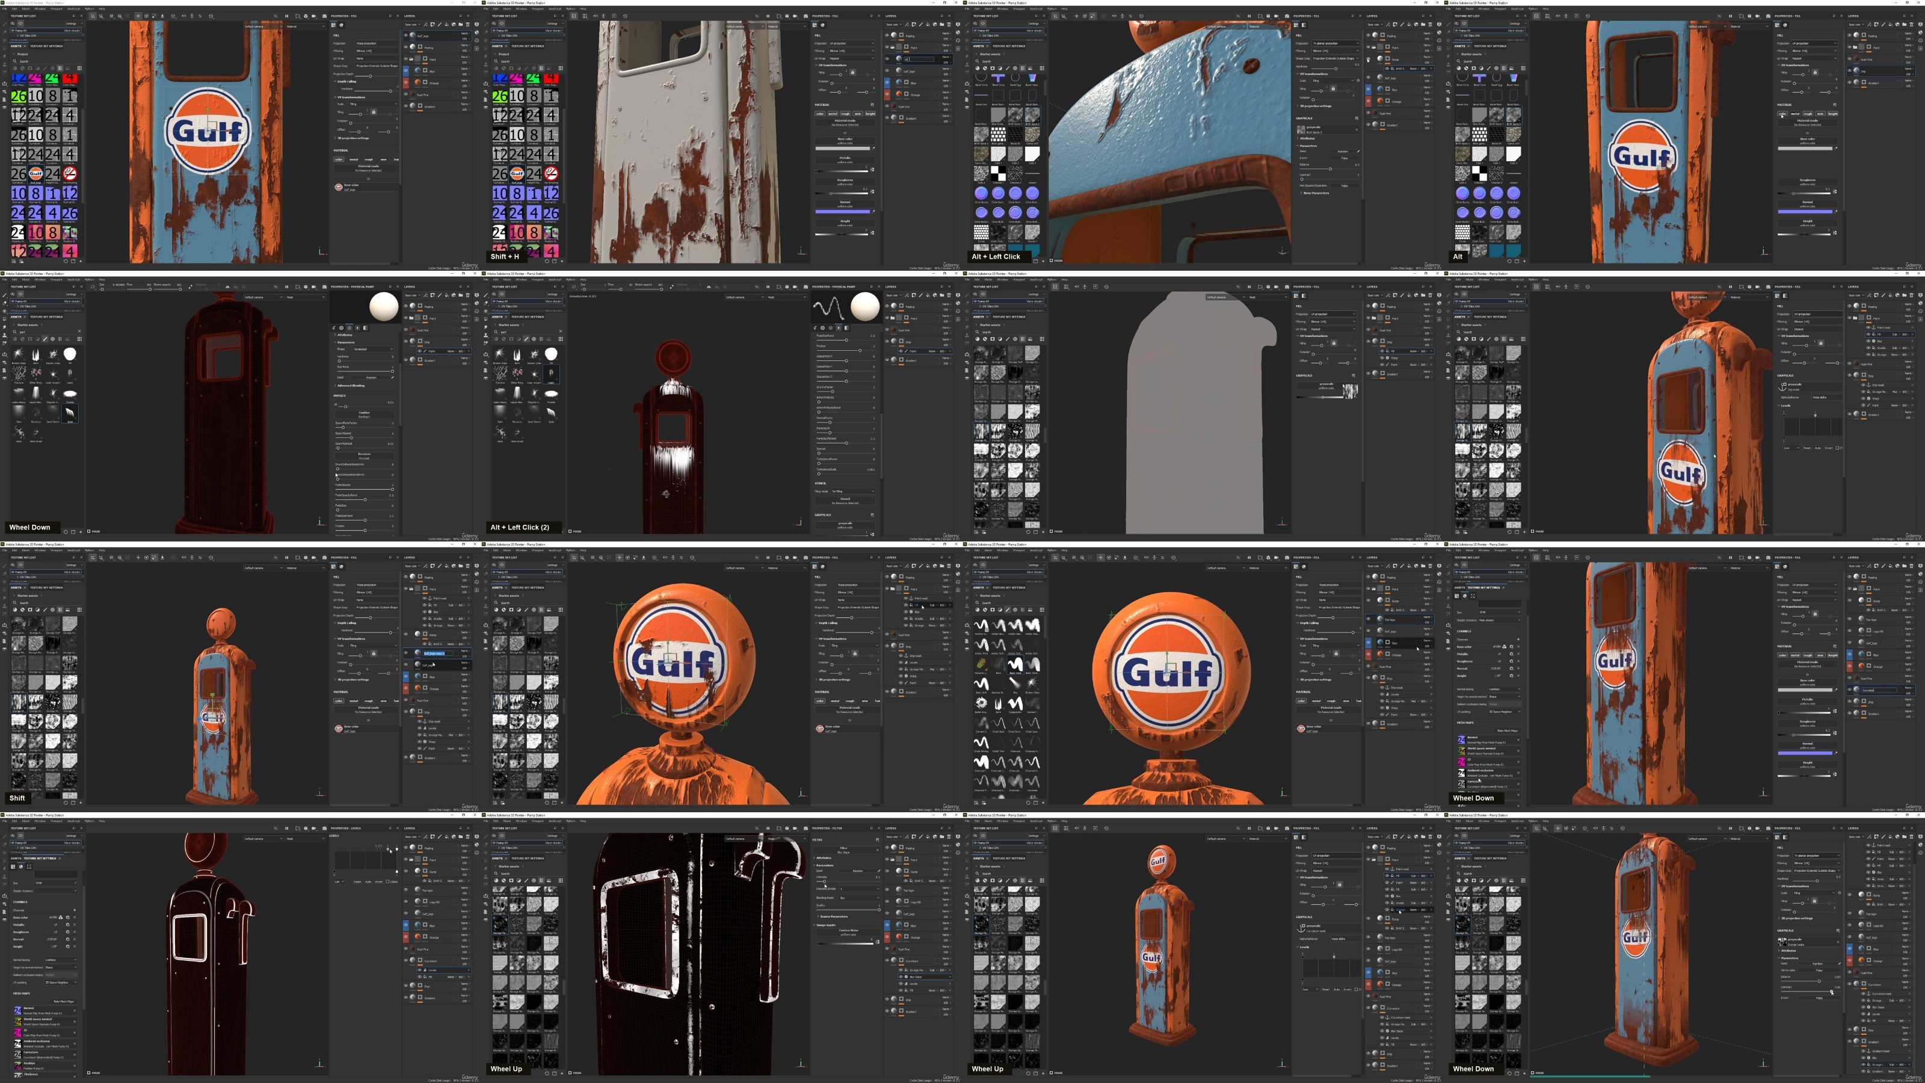Screen dimensions: 1925x1083
Task: Adjust the GlobalWind Z slider
Action: 846,380
